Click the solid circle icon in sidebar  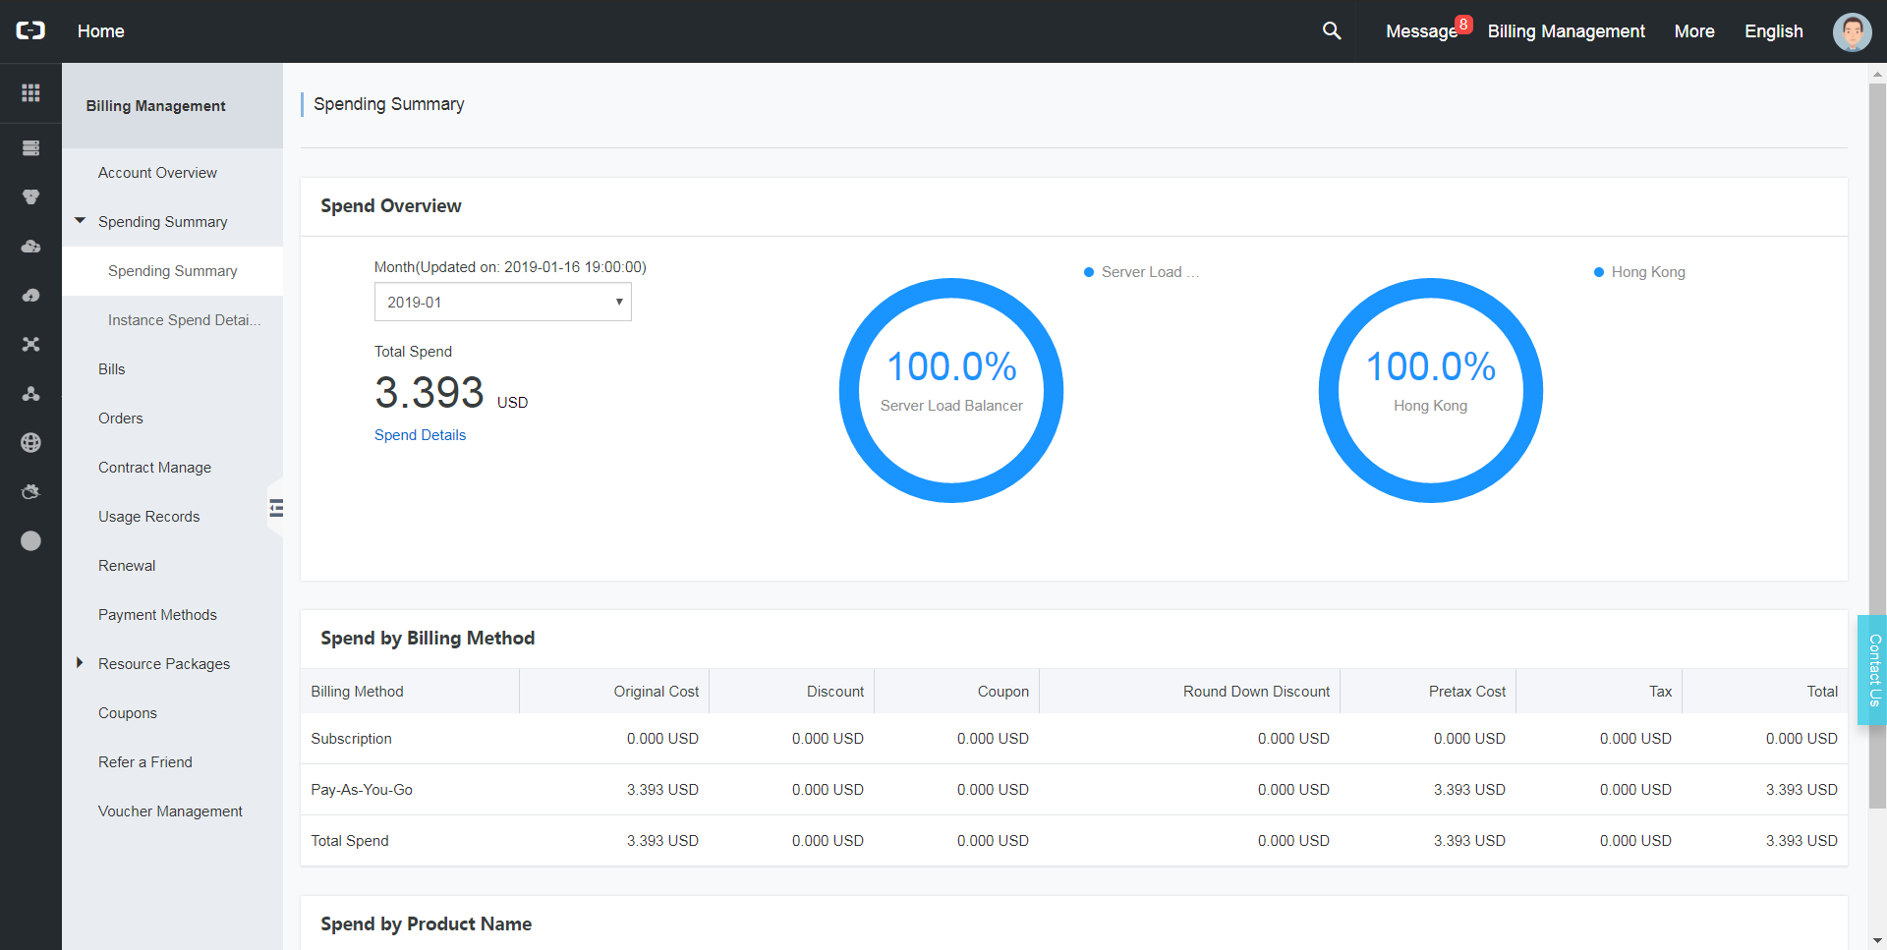30,541
